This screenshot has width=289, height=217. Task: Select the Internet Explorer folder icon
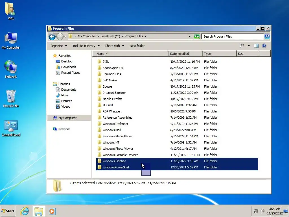click(x=99, y=92)
